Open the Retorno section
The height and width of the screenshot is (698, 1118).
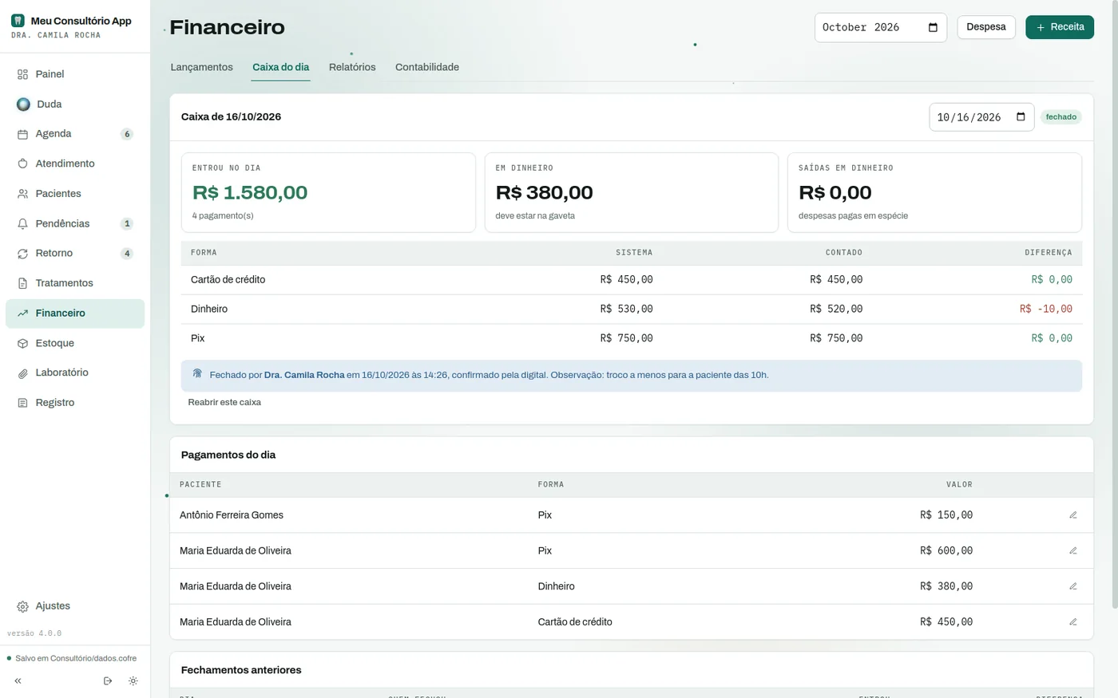[75, 254]
